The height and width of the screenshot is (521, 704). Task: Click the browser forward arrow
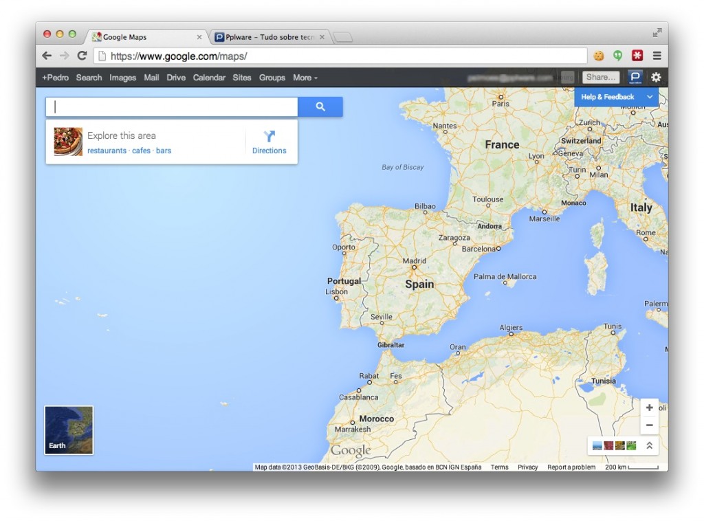64,56
